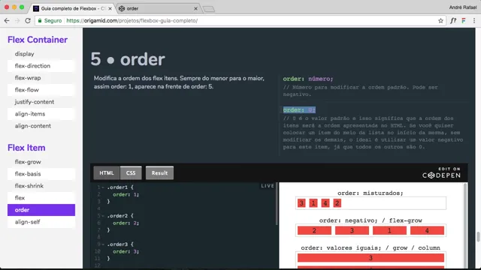The height and width of the screenshot is (270, 481).
Task: Go back using the browser back arrow
Action: [7, 20]
